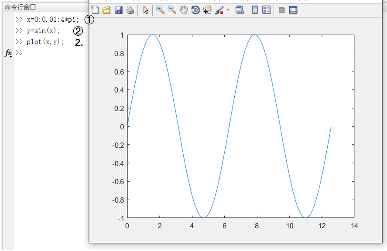The width and height of the screenshot is (387, 251).
Task: Choose the Brush data tool
Action: coord(219,10)
